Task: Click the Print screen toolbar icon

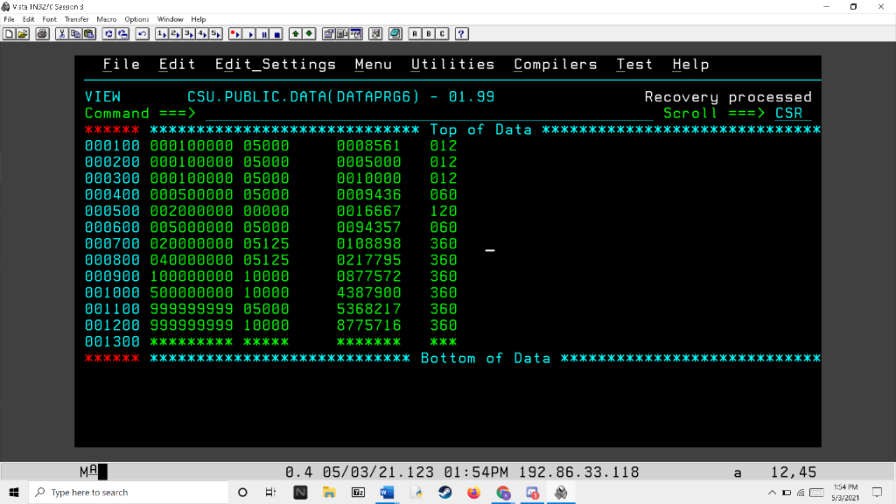Action: [42, 34]
